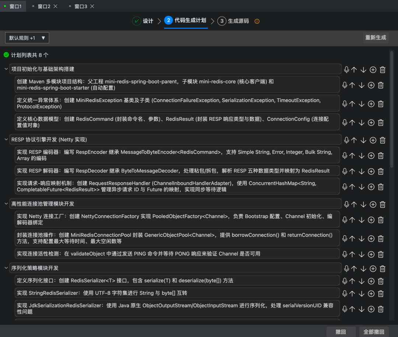398x337 pixels.
Task: Click the 全部撤回 button
Action: (374, 332)
